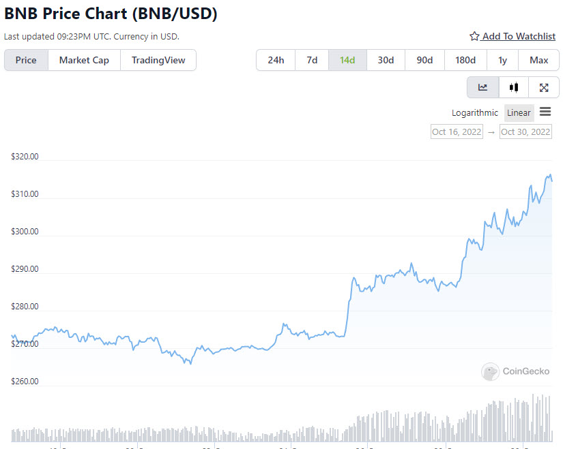Click the $310.00 axis label
The height and width of the screenshot is (449, 563).
tap(25, 194)
